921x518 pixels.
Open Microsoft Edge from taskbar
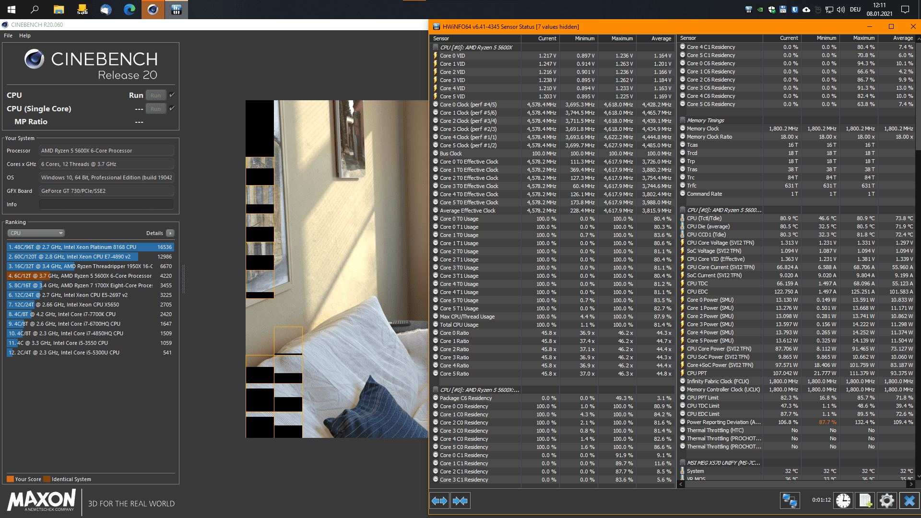click(x=129, y=10)
